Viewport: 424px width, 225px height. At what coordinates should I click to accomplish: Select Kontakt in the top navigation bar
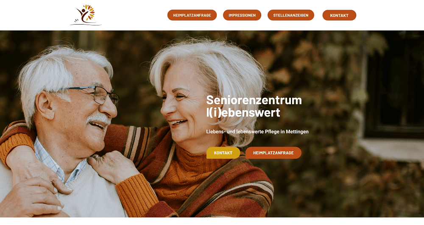coord(339,15)
